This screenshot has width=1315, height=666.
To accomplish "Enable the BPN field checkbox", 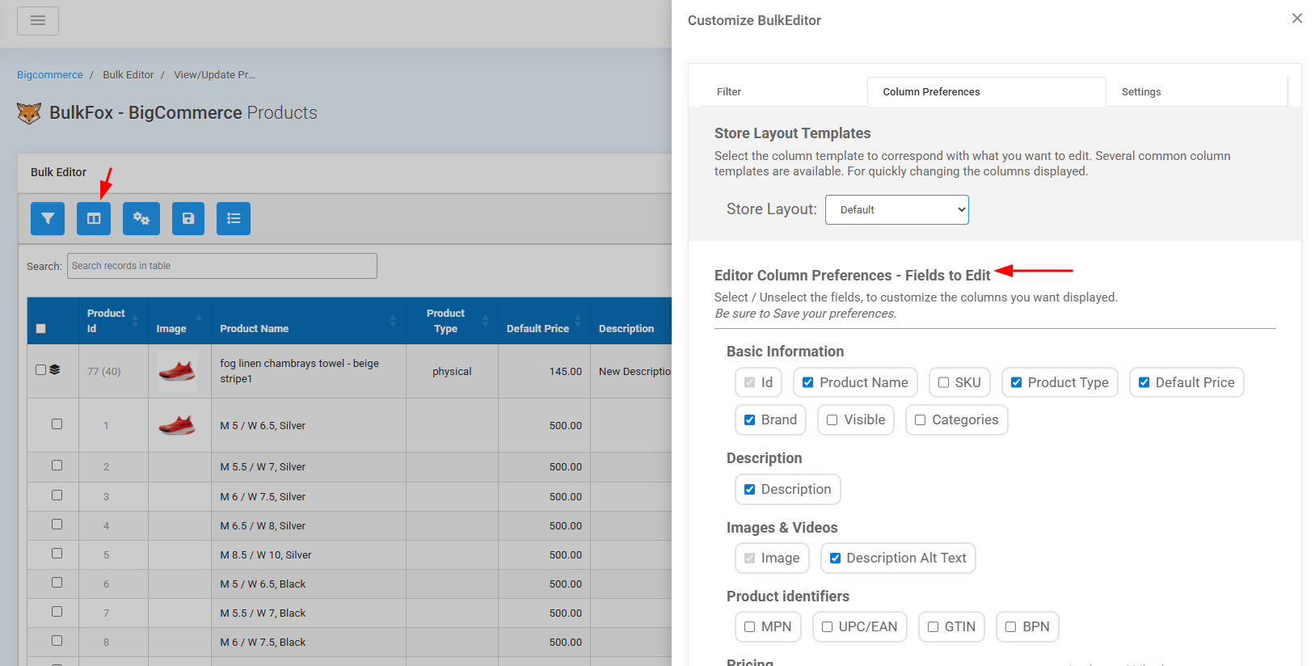I will pos(1010,626).
